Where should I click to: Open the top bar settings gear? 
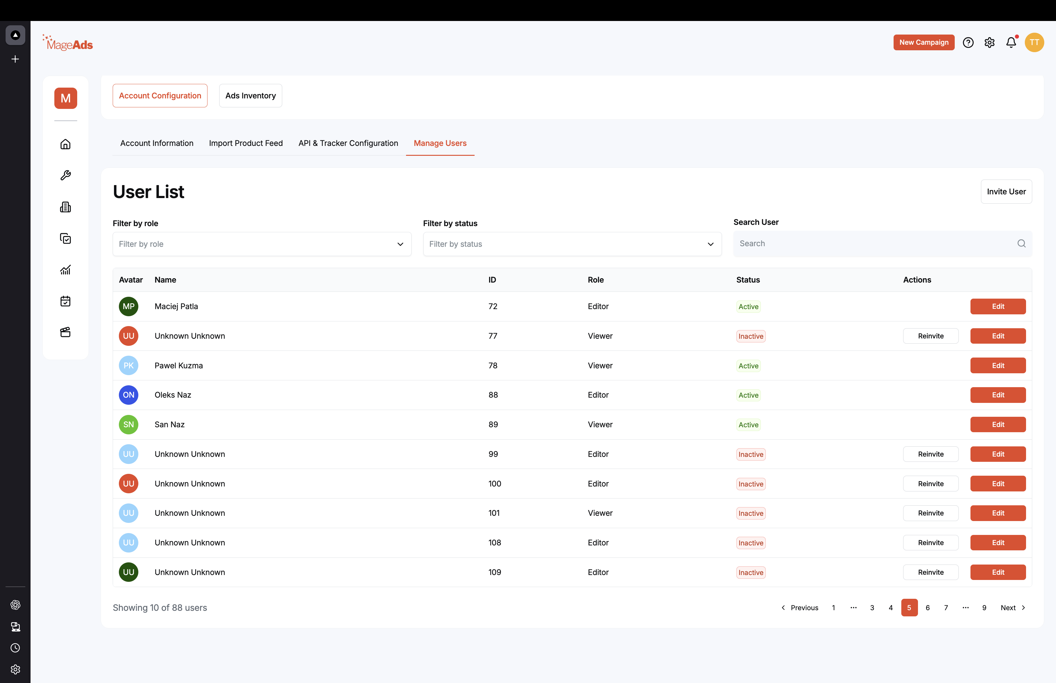tap(989, 43)
